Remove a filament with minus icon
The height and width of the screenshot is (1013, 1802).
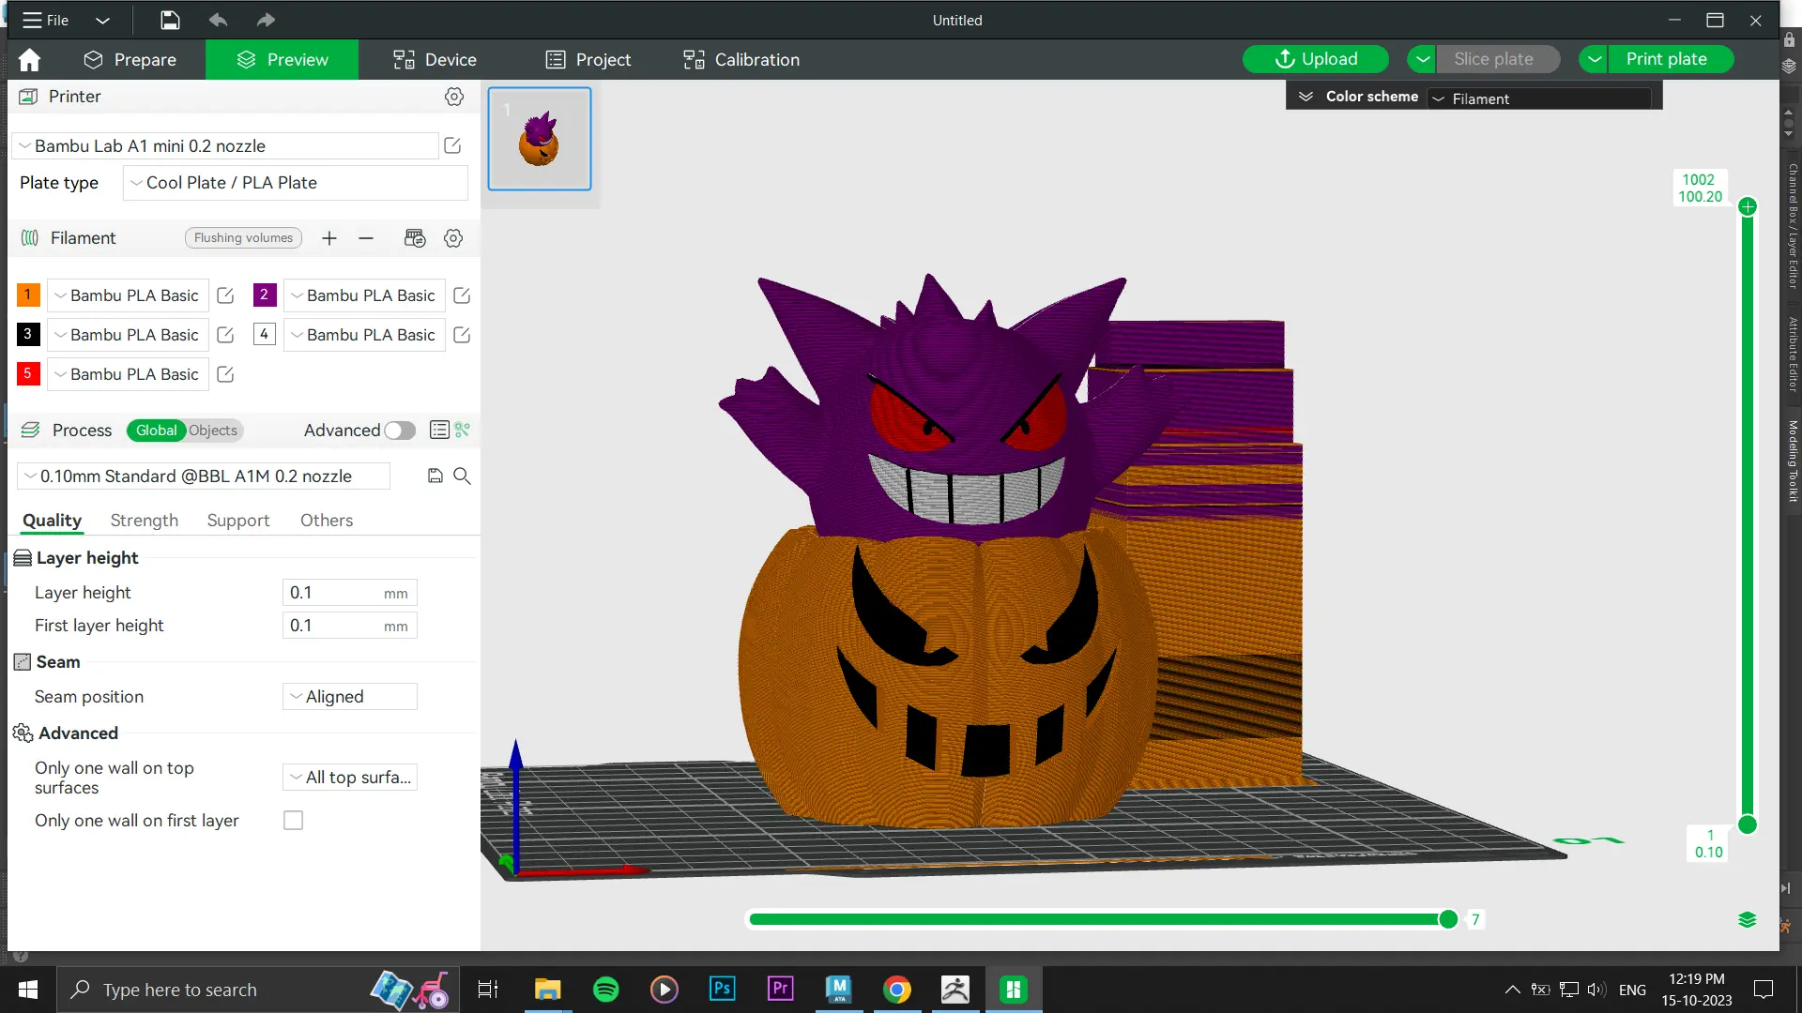[x=366, y=238]
